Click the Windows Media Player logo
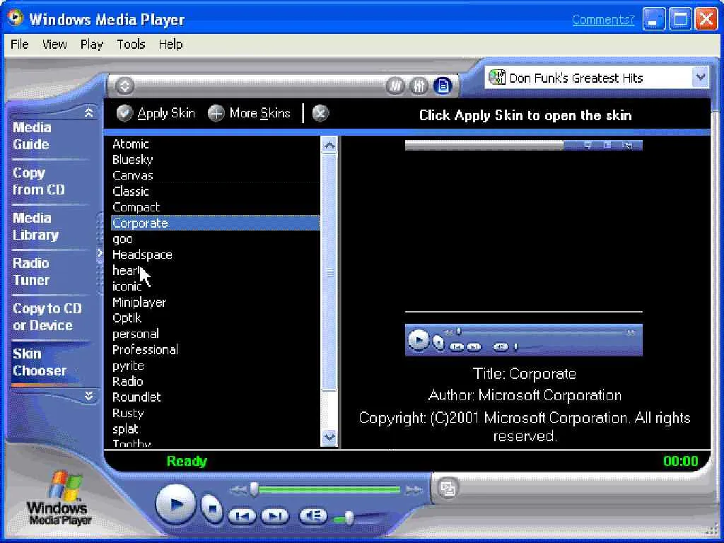The height and width of the screenshot is (543, 724). [59, 498]
